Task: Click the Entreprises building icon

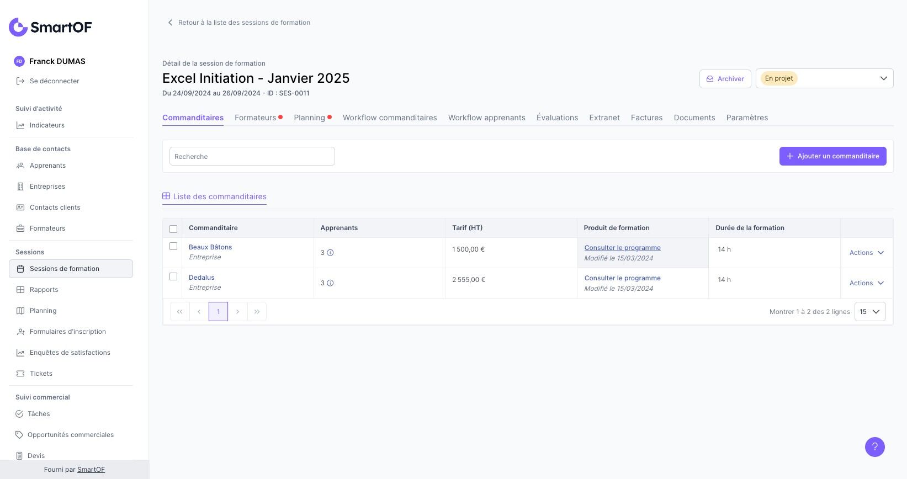Action: [20, 187]
